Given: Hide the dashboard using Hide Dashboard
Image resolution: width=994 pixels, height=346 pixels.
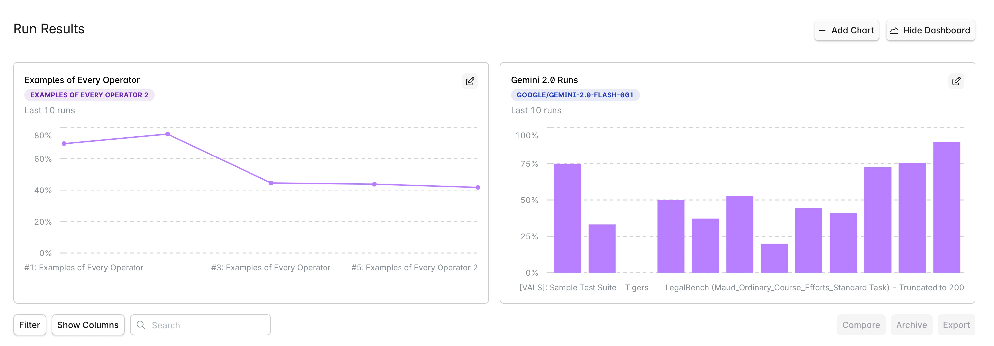Looking at the screenshot, I should [x=930, y=30].
